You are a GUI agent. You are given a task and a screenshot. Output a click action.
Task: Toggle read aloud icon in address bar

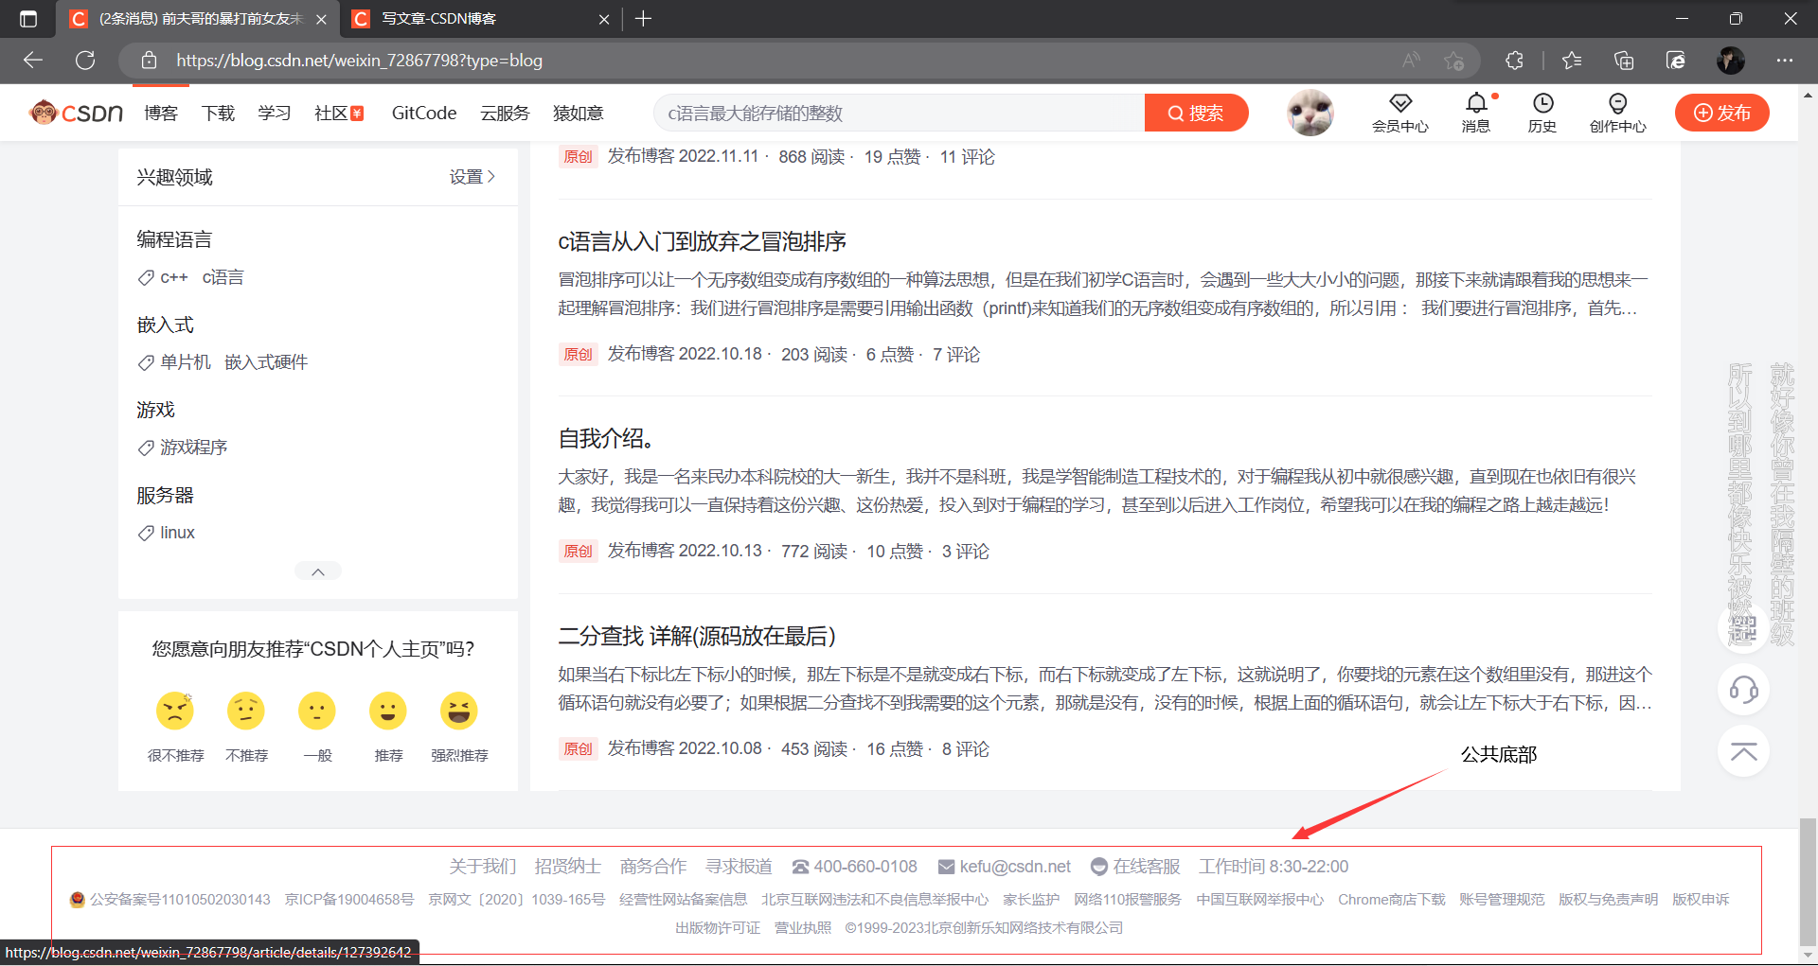(x=1411, y=61)
